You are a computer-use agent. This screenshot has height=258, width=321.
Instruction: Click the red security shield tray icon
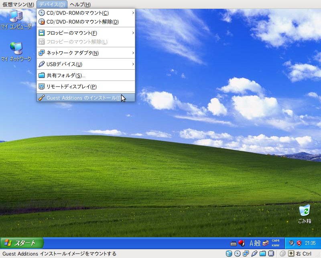[x=299, y=243]
